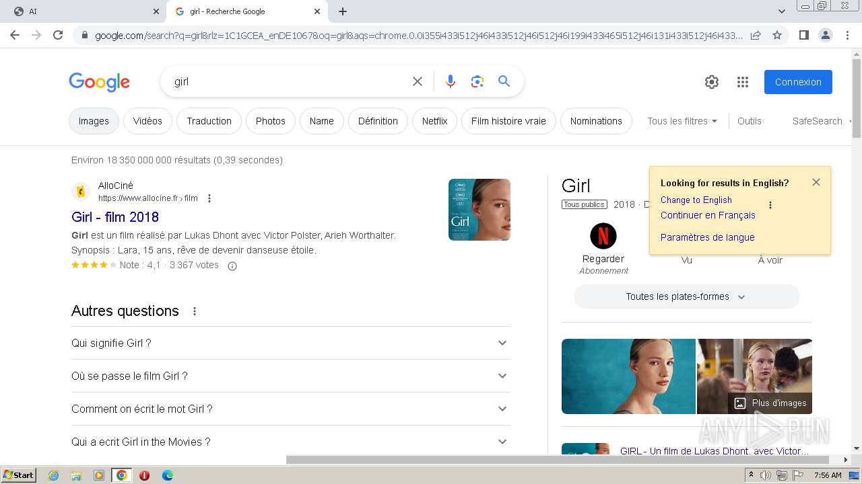
Task: Open tab search dropdown arrow
Action: coord(782,11)
